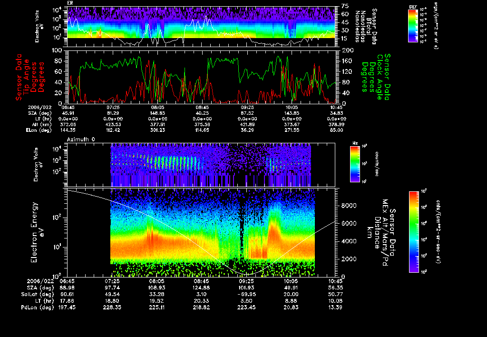This screenshot has height=337, width=487.
Task: Click the SZA value "87.52"
Action: click(x=247, y=113)
